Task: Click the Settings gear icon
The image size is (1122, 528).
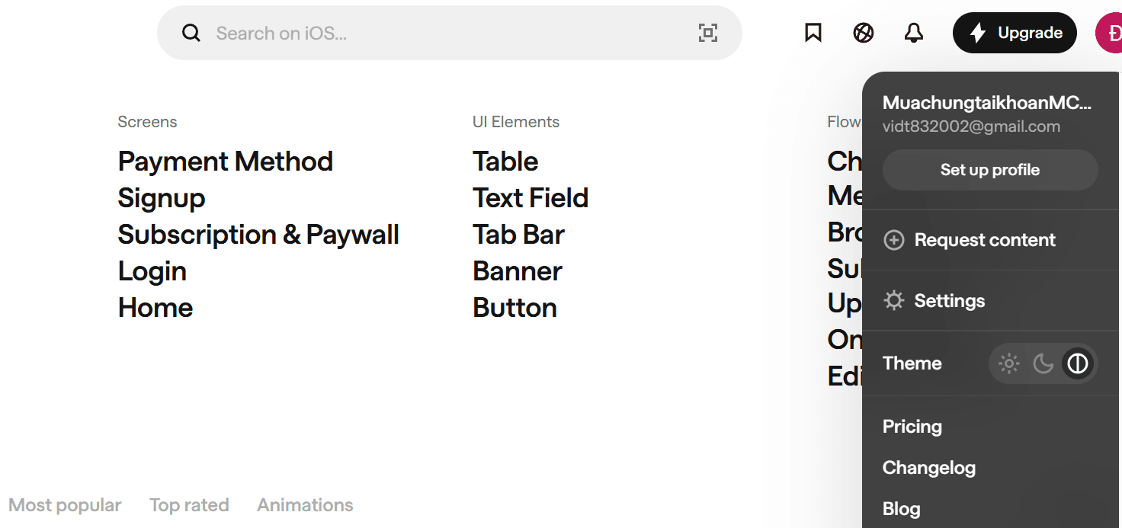Action: 893,301
